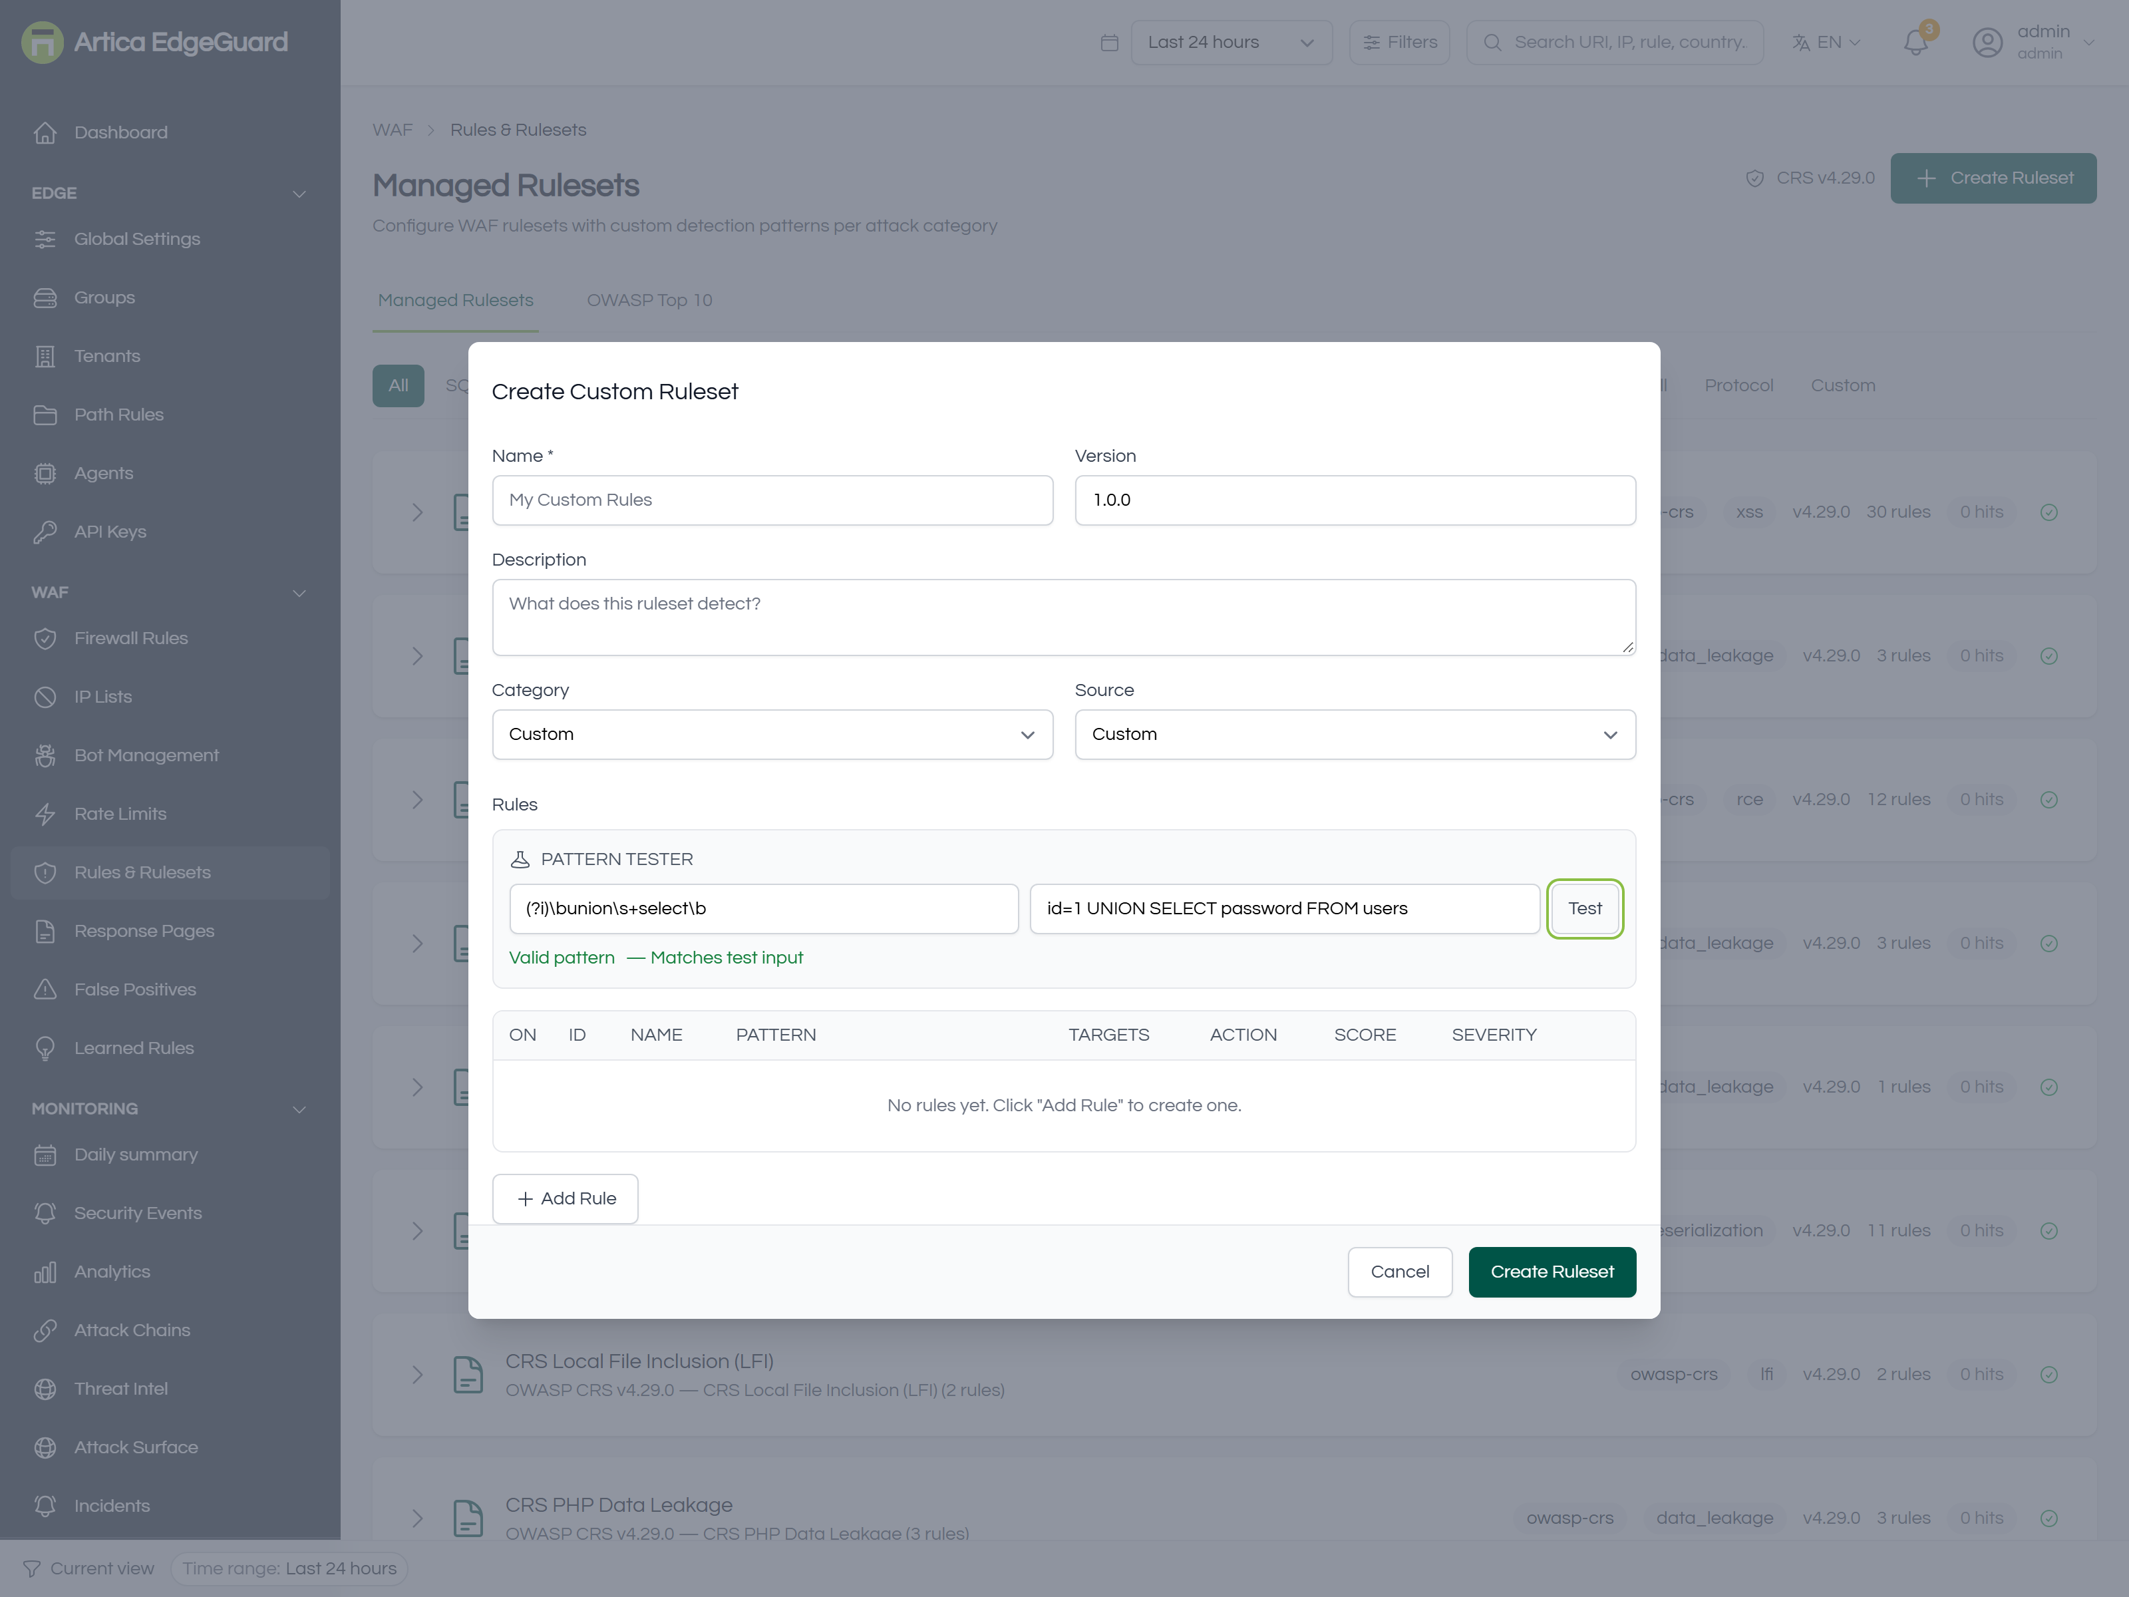Open the admin user menu

tap(2033, 43)
